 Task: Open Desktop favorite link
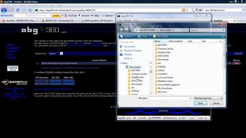(128, 54)
